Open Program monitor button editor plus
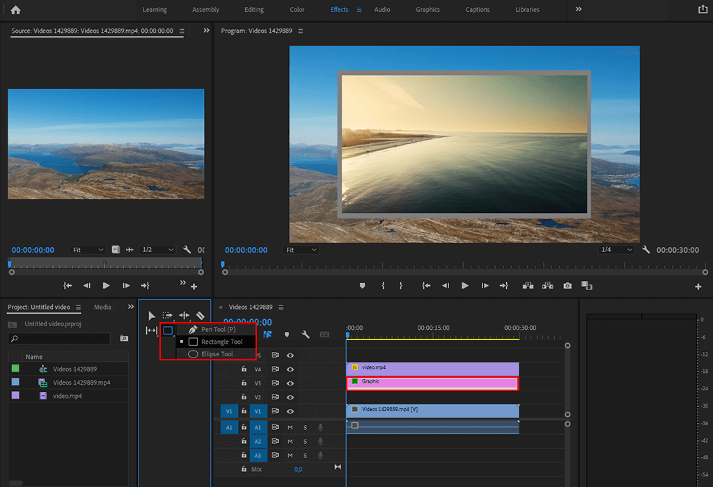 [x=698, y=286]
